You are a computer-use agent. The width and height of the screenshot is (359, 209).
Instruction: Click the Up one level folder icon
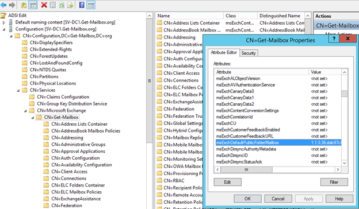24,5
